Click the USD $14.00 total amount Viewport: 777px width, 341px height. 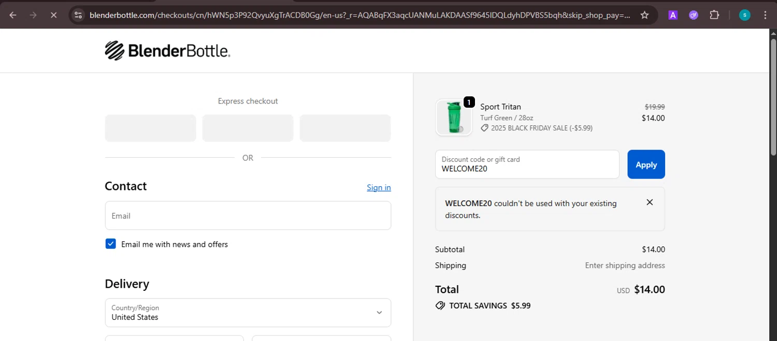coord(641,290)
